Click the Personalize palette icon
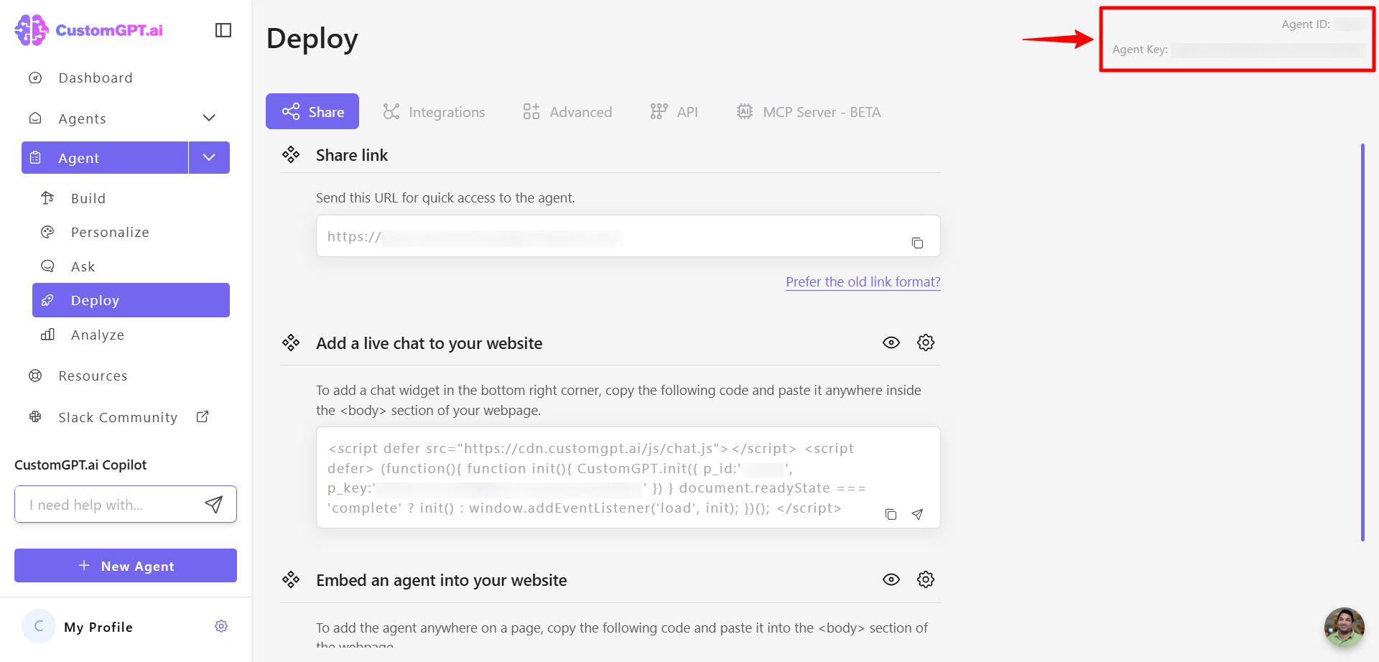The image size is (1379, 662). 47,232
